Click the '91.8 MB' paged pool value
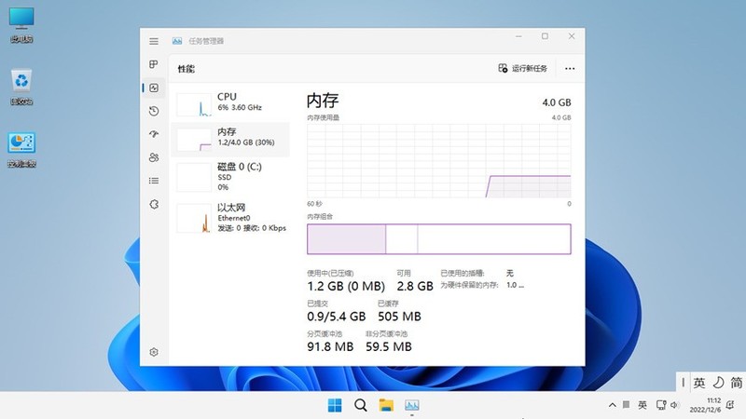This screenshot has width=746, height=419. (330, 346)
